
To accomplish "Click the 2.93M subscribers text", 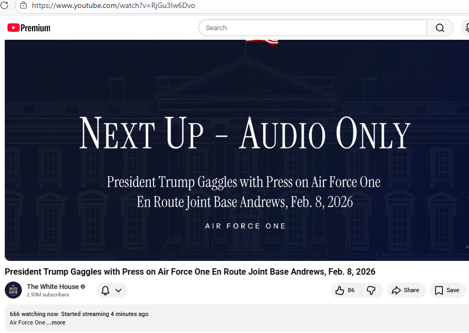I will click(x=48, y=294).
